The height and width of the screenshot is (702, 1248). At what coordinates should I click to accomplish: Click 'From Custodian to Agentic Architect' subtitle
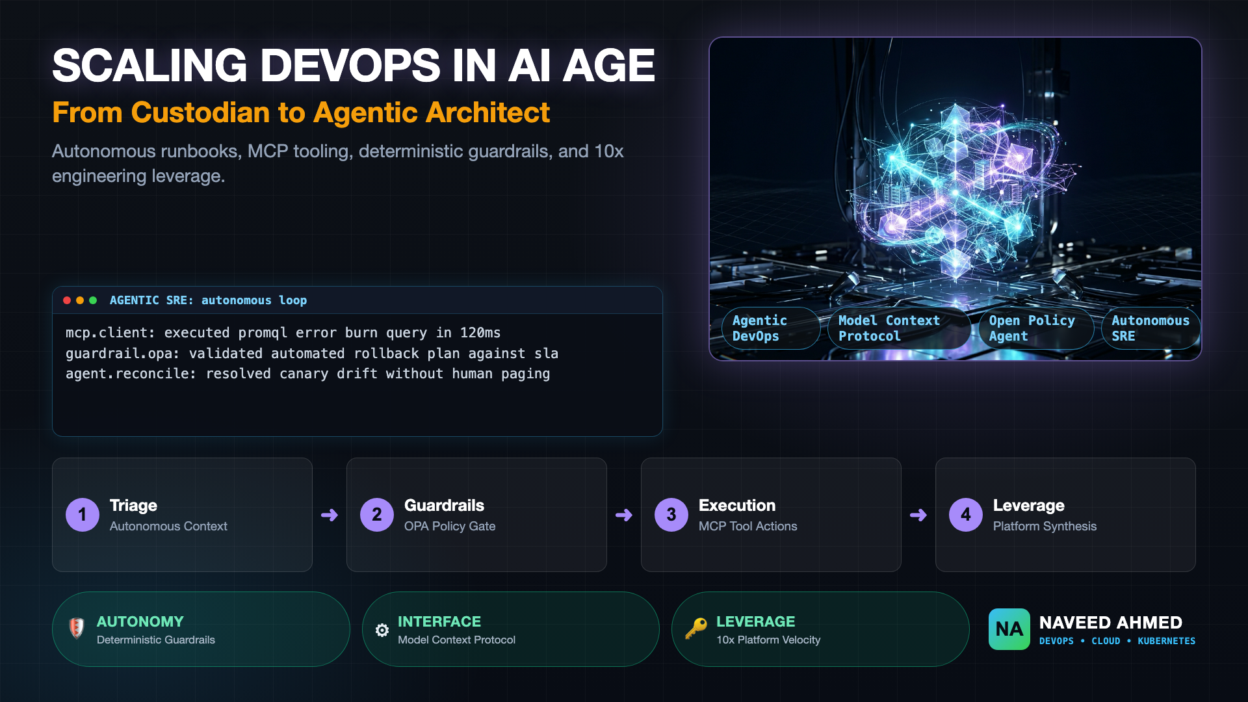pyautogui.click(x=301, y=112)
